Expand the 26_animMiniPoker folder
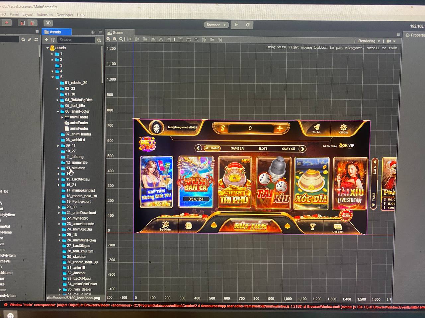This screenshot has width=425, height=318. (59, 240)
